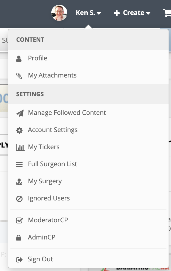Open the shopping cart icon

(x=167, y=13)
